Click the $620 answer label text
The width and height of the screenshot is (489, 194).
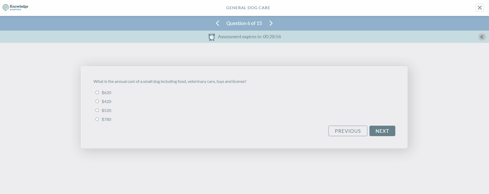click(x=107, y=93)
